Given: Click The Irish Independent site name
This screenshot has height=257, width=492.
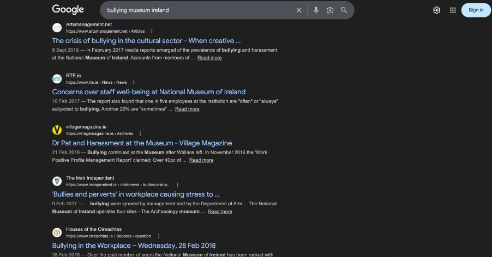Looking at the screenshot, I should coord(90,178).
